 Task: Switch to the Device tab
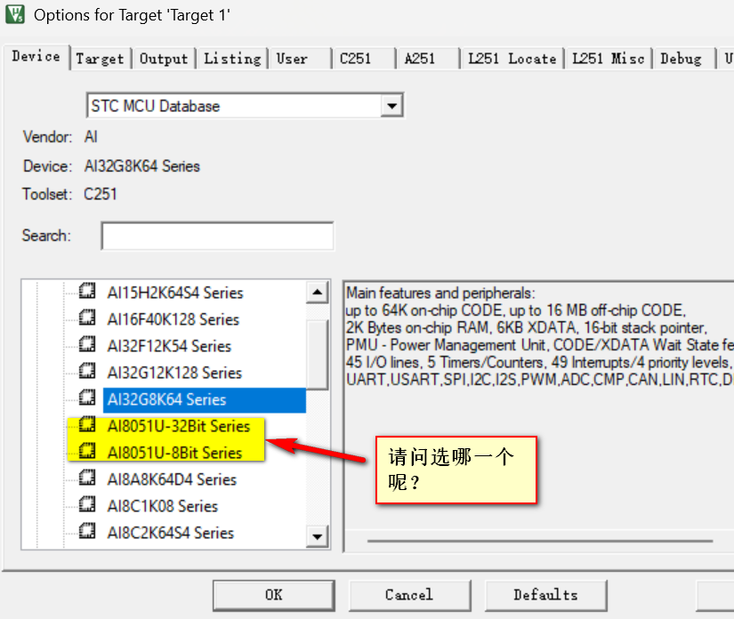pyautogui.click(x=36, y=57)
